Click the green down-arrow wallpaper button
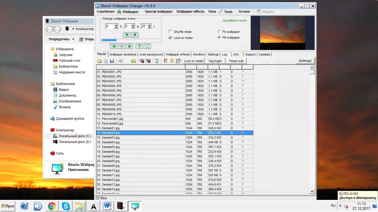 tap(121, 47)
